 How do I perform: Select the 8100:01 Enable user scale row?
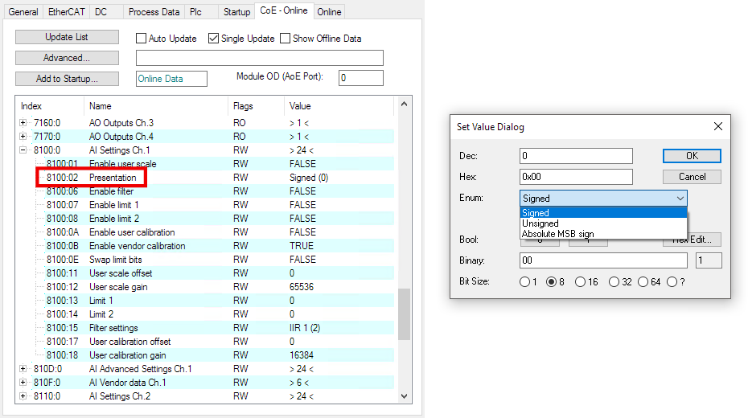[206, 163]
